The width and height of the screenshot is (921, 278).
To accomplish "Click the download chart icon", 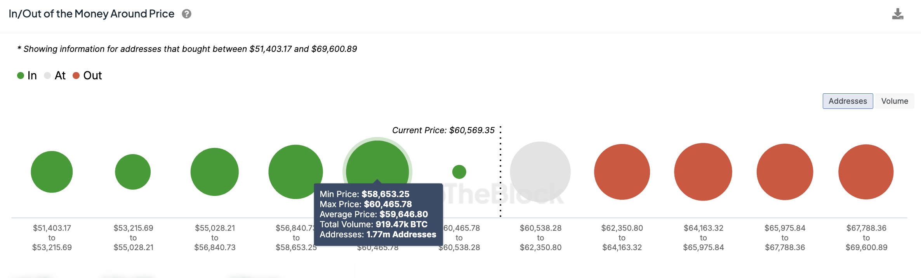I will [897, 14].
